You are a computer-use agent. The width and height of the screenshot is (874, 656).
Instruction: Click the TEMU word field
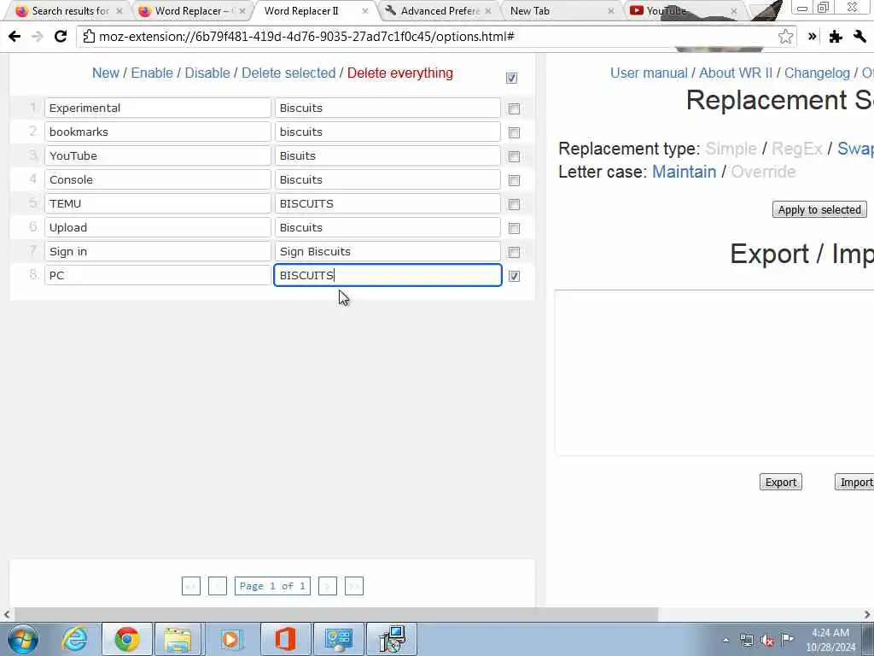coord(158,203)
